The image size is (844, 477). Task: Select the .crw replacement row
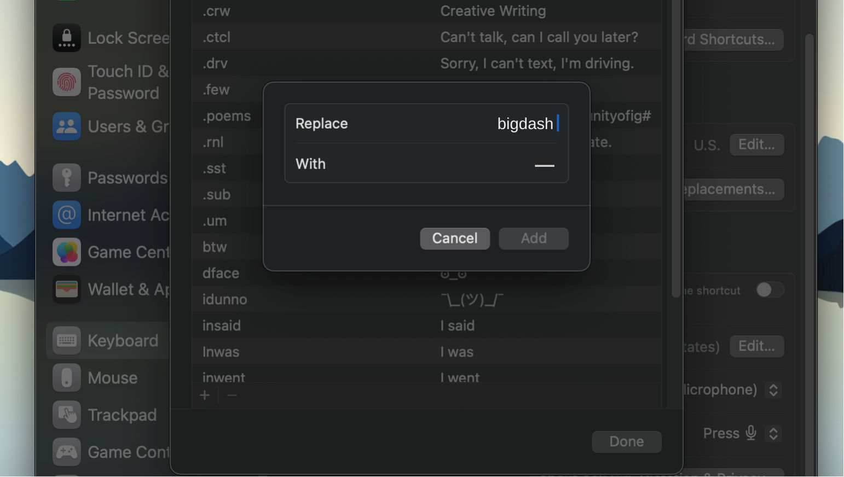(426, 11)
